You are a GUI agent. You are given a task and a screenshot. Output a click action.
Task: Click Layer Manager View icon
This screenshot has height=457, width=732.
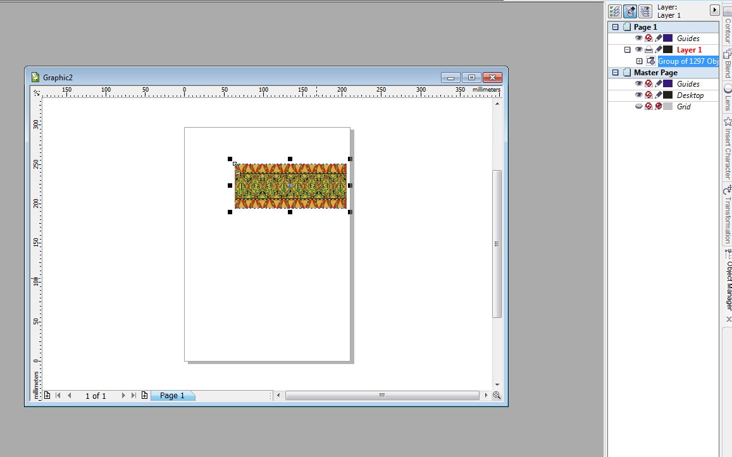coord(645,11)
